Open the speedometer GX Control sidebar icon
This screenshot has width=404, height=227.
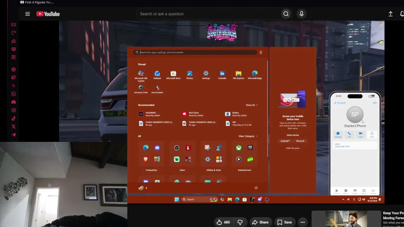tap(14, 33)
